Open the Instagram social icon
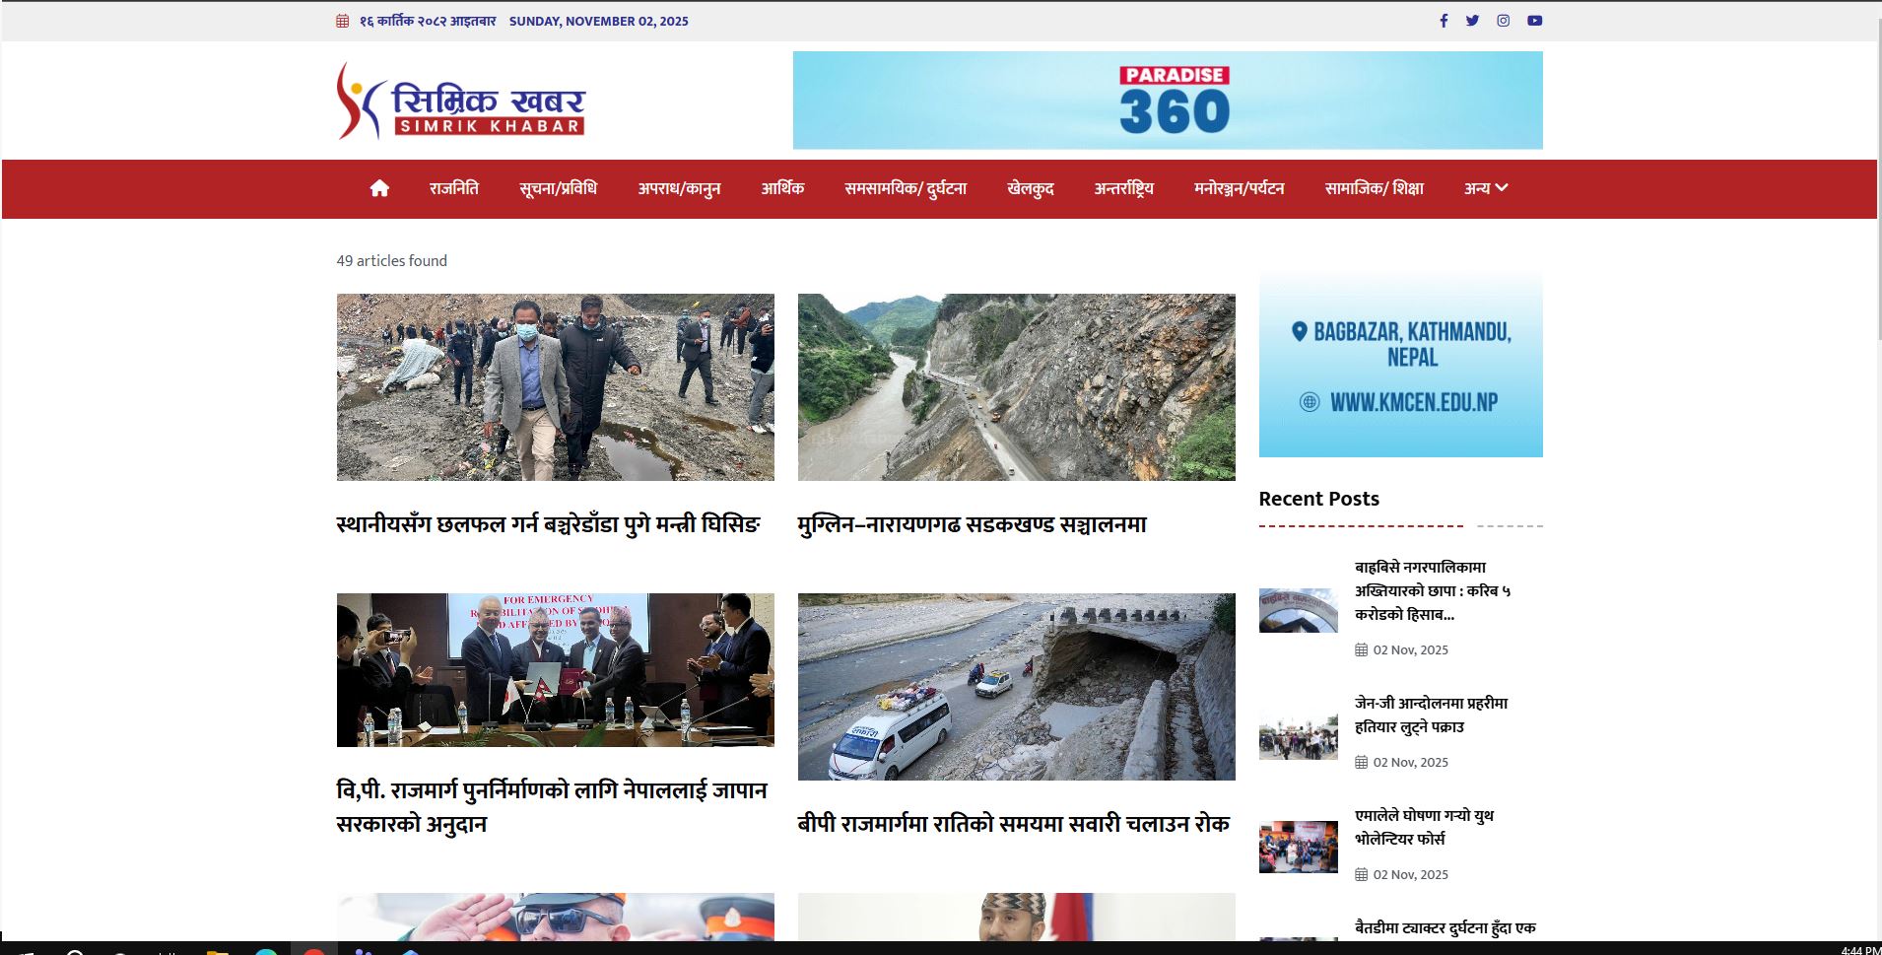Image resolution: width=1882 pixels, height=955 pixels. (x=1503, y=21)
